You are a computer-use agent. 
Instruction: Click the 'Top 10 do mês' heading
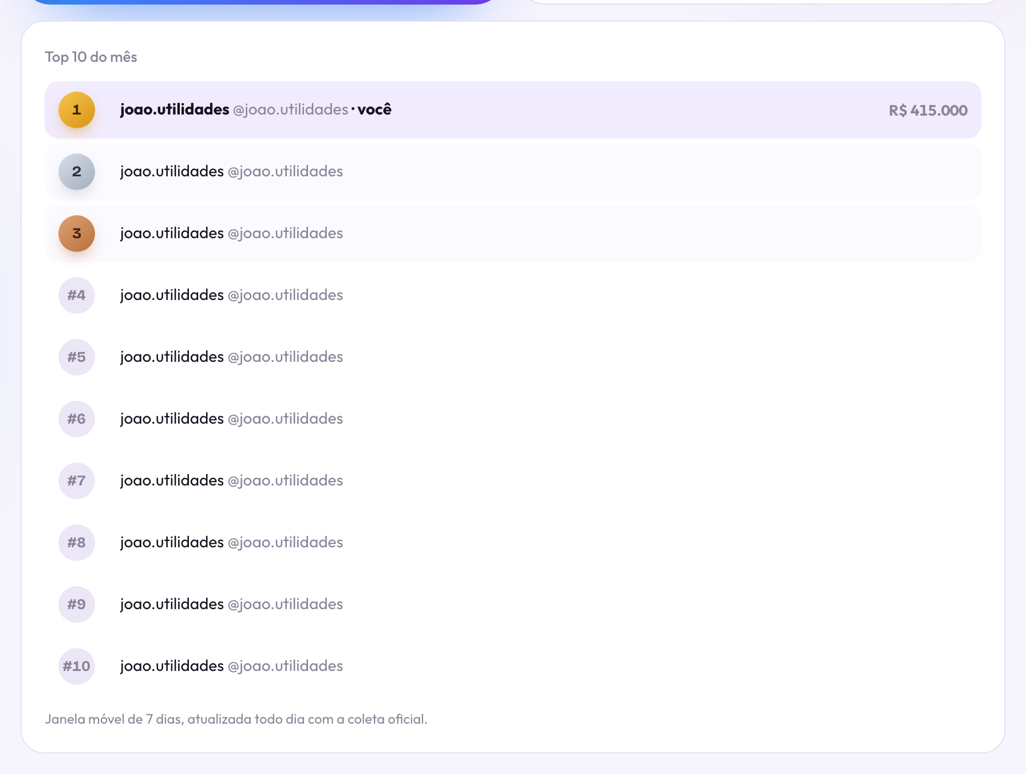[x=91, y=57]
